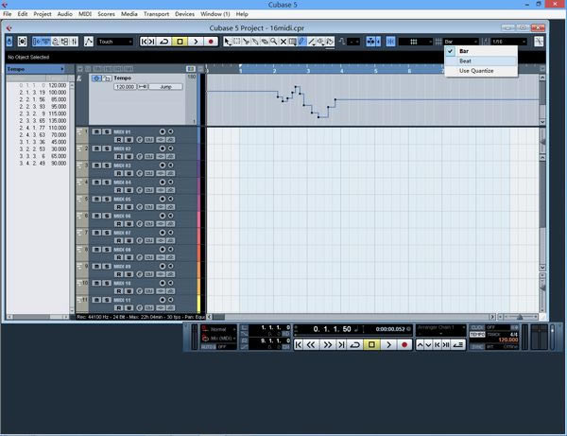Choose Use Quantize in the grid menu
The image size is (567, 436).
(x=477, y=71)
